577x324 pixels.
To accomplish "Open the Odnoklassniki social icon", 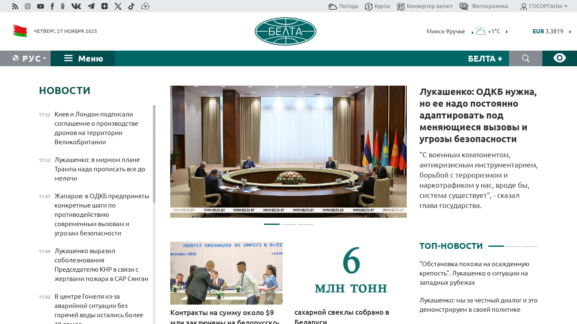I will click(x=63, y=6).
